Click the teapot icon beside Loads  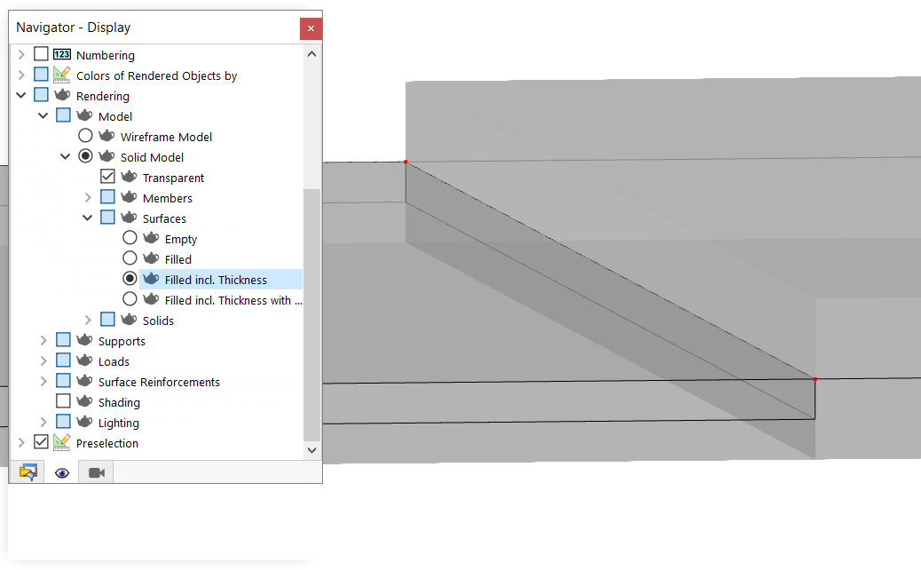coord(84,360)
